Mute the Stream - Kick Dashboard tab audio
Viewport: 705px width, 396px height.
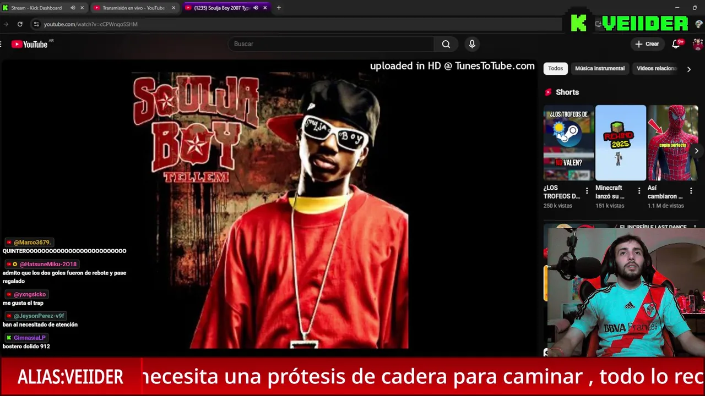(73, 8)
